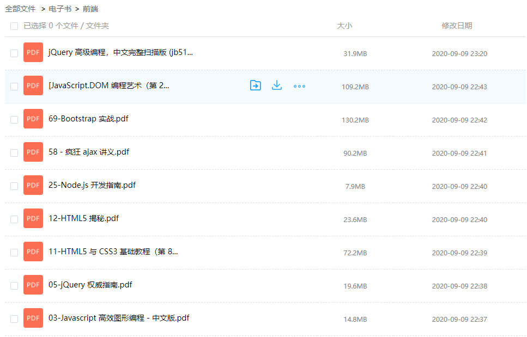
Task: Check the 05-jQuery 权威指南.pdf checkbox
Action: [x=14, y=286]
